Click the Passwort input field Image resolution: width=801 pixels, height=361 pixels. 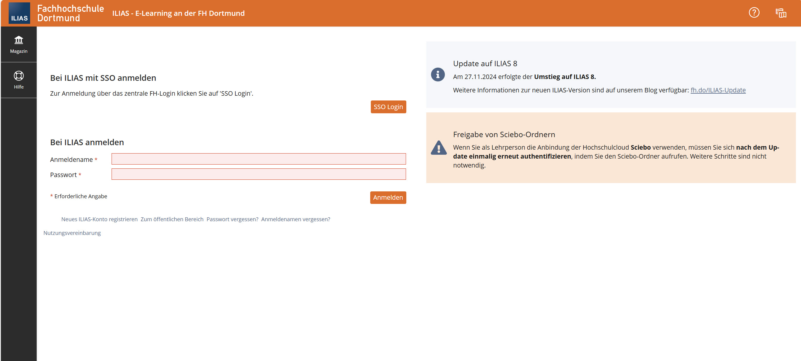click(258, 174)
